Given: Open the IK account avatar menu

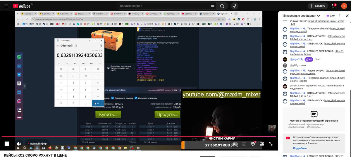Looking at the screenshot, I should pyautogui.click(x=344, y=6).
